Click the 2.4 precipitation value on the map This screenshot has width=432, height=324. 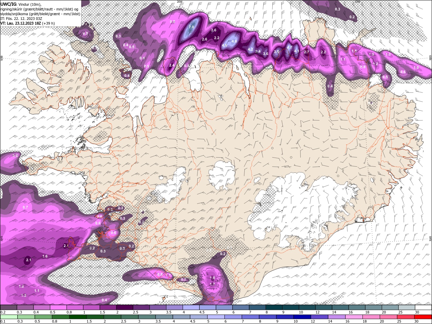pos(171,65)
